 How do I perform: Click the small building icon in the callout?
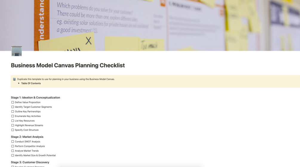[14, 79]
